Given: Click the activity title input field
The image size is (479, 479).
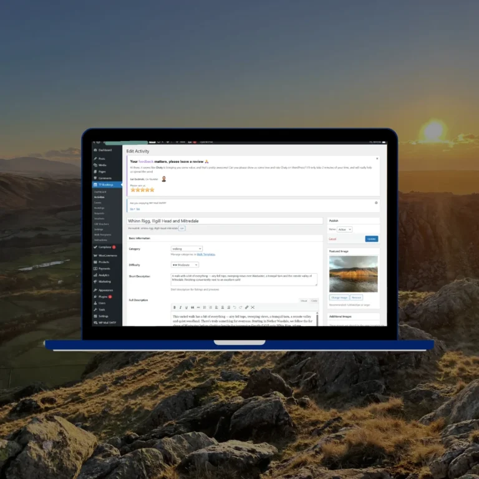Looking at the screenshot, I should point(225,221).
